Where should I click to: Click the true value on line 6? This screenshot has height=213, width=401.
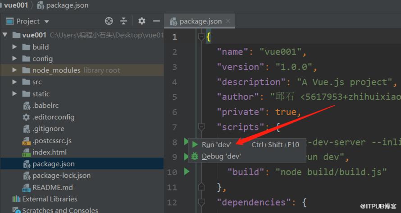pos(286,112)
